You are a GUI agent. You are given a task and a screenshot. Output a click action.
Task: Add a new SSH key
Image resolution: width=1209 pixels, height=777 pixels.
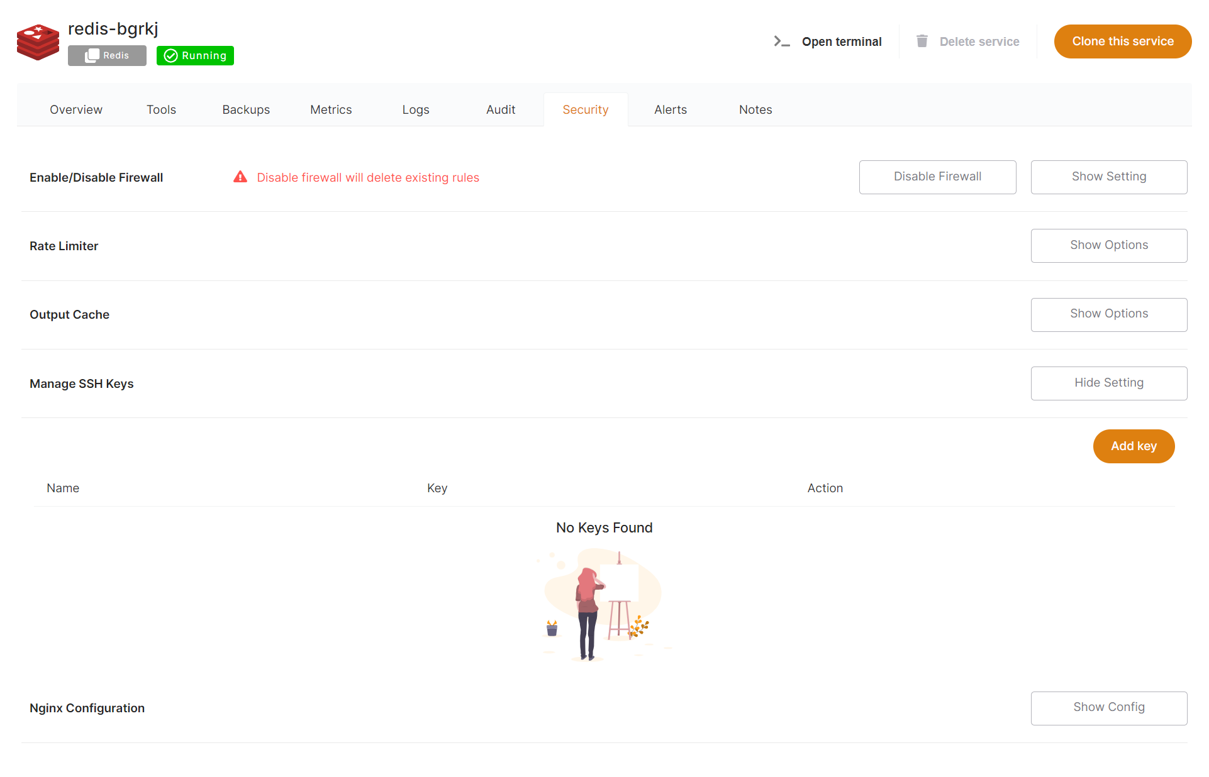point(1134,446)
